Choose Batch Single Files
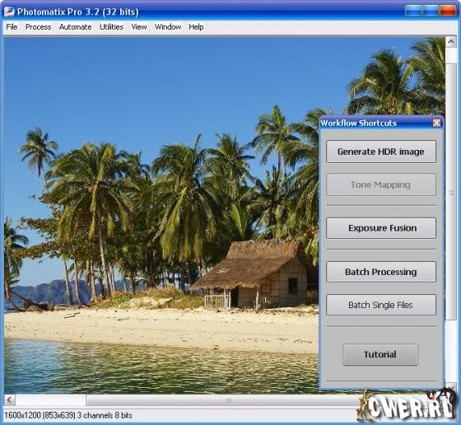This screenshot has width=461, height=425. tap(380, 305)
